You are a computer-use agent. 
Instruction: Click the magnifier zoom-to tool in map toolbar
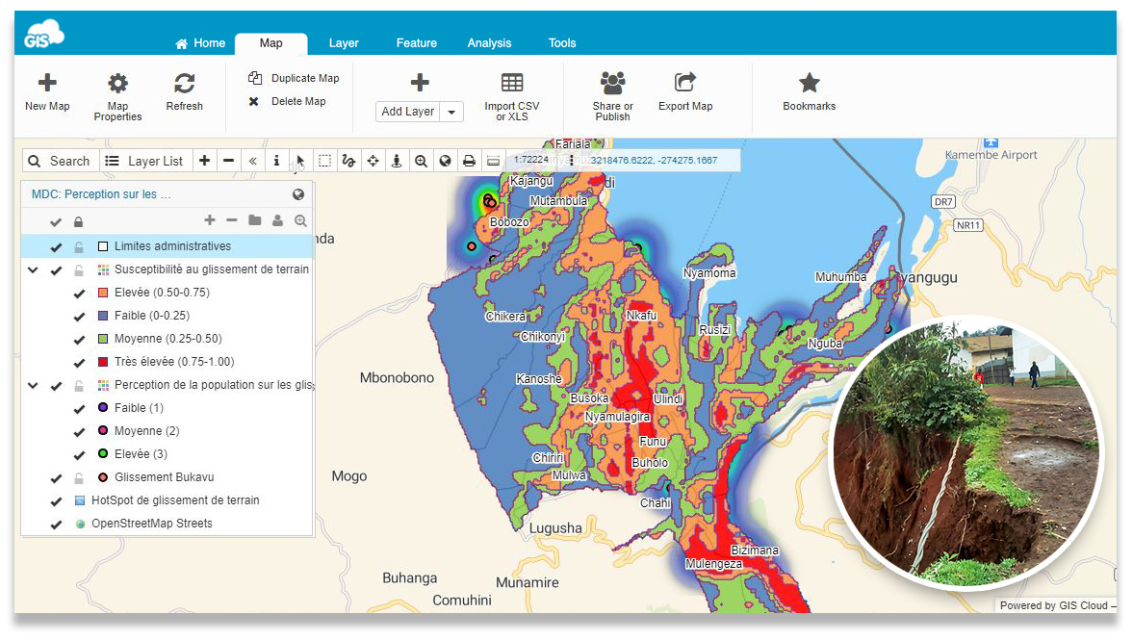tap(421, 161)
